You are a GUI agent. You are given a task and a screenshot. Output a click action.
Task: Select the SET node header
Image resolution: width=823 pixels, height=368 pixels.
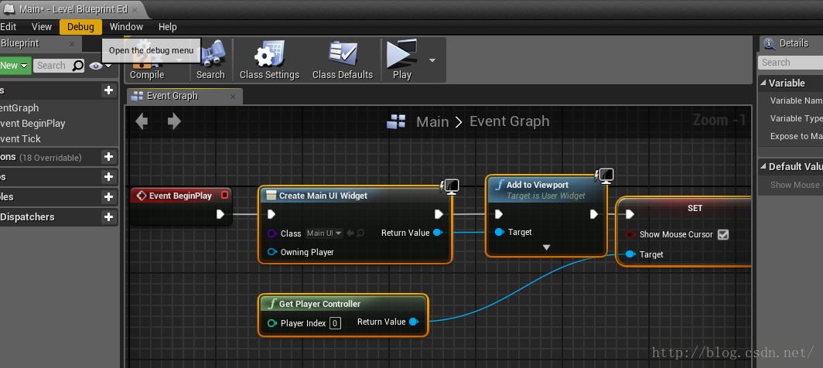(x=695, y=208)
